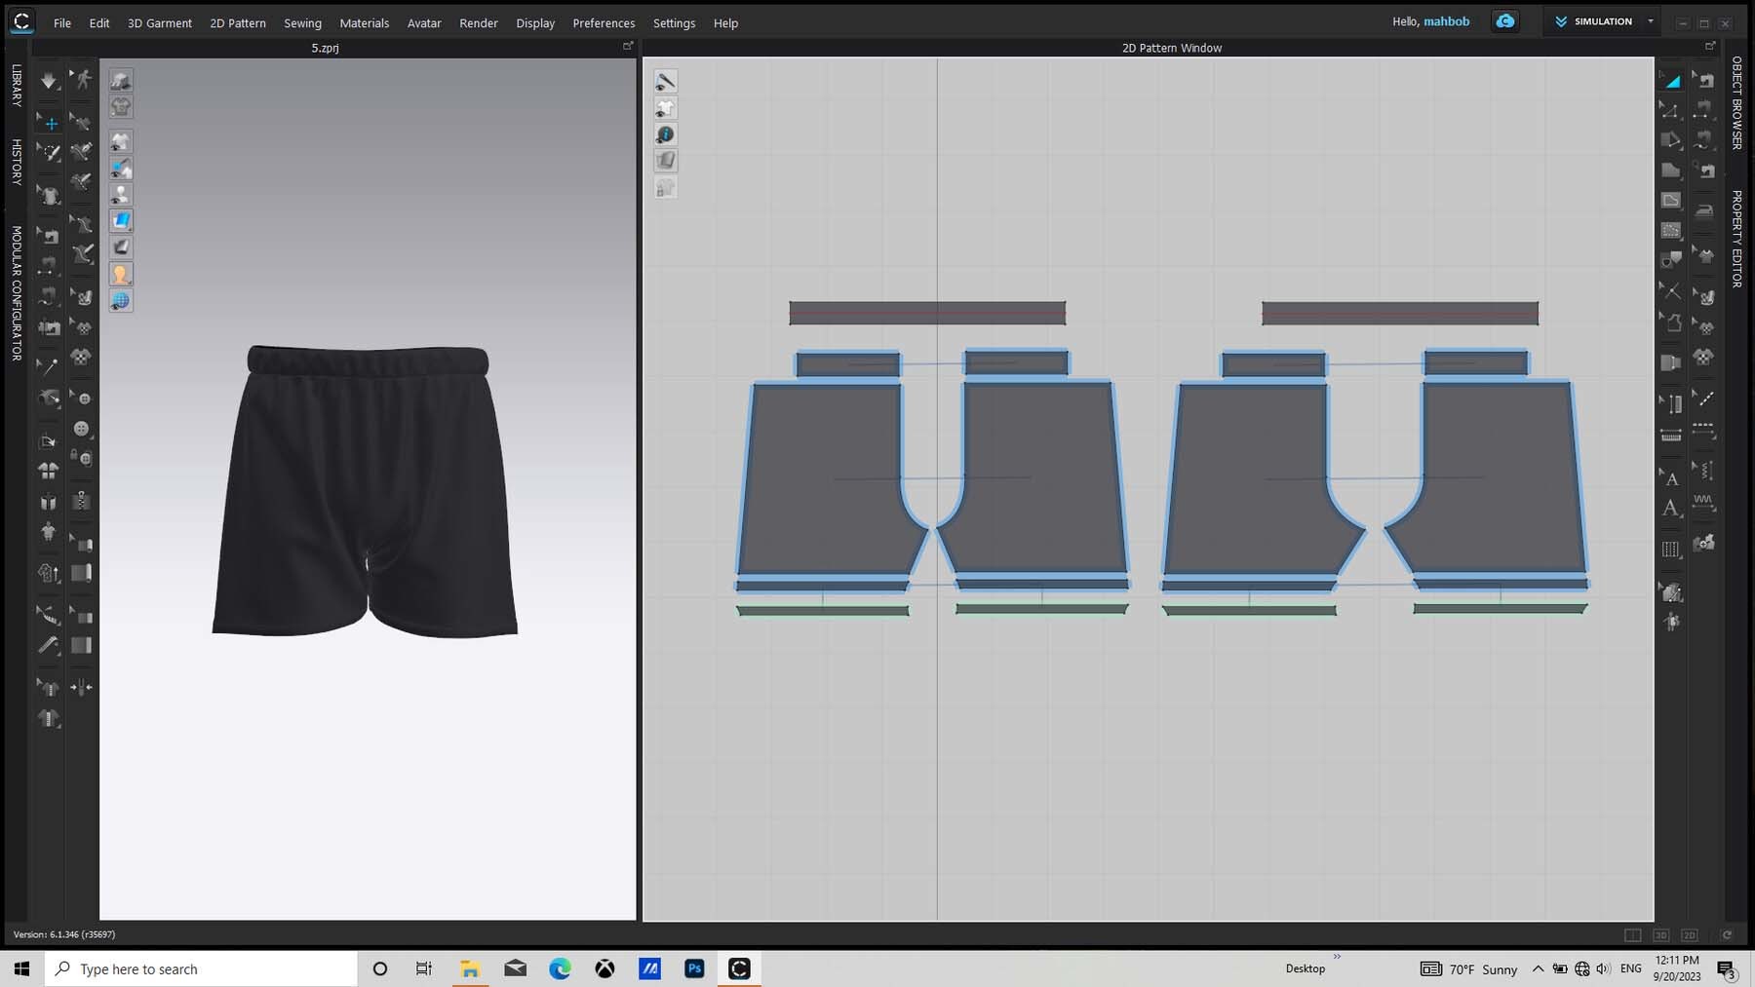This screenshot has width=1755, height=987.
Task: Select the walking avatar animation tool
Action: point(83,80)
